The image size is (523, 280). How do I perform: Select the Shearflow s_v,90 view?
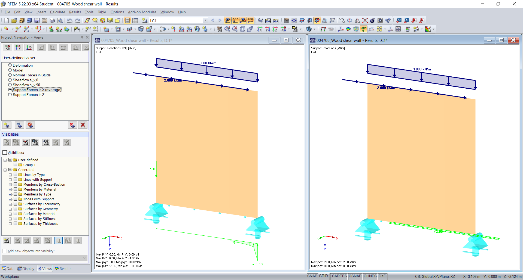(26, 85)
